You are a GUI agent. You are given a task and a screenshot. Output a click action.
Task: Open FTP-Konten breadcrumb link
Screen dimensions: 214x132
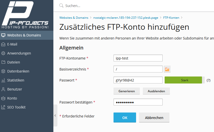coord(171,18)
